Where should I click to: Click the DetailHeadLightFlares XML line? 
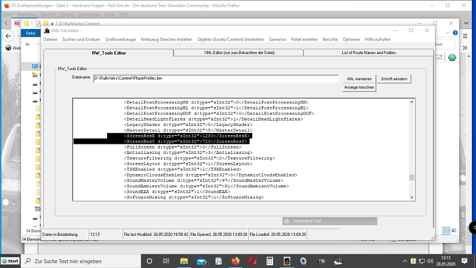pyautogui.click(x=213, y=119)
